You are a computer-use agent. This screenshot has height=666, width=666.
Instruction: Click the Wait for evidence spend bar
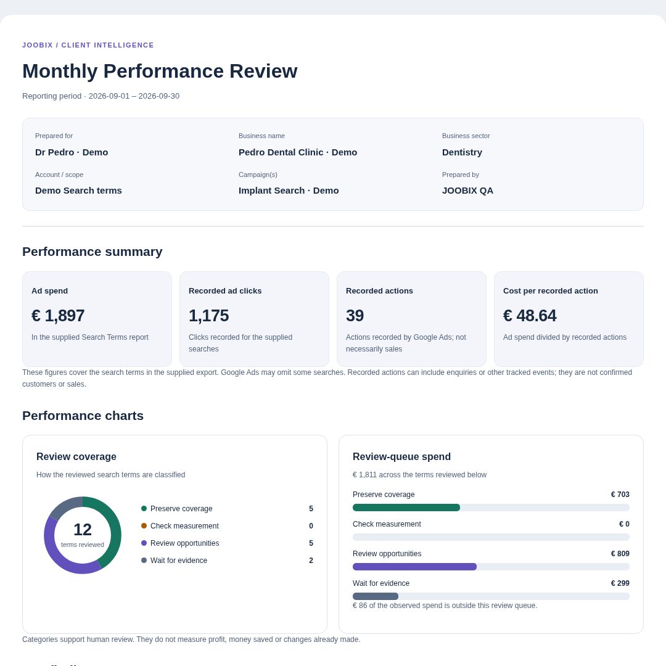pos(491,596)
